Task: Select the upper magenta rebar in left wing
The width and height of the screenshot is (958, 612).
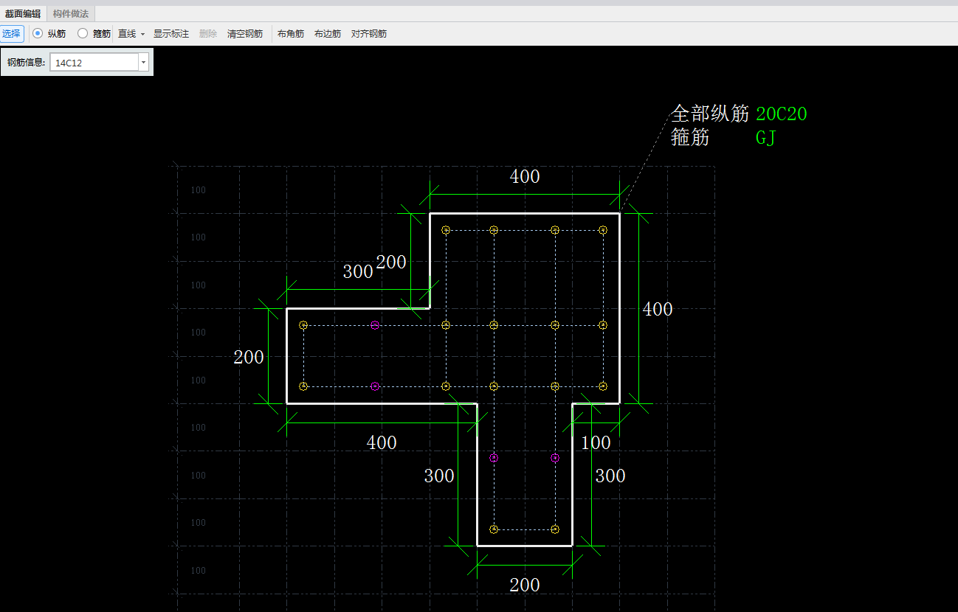Action: point(375,325)
